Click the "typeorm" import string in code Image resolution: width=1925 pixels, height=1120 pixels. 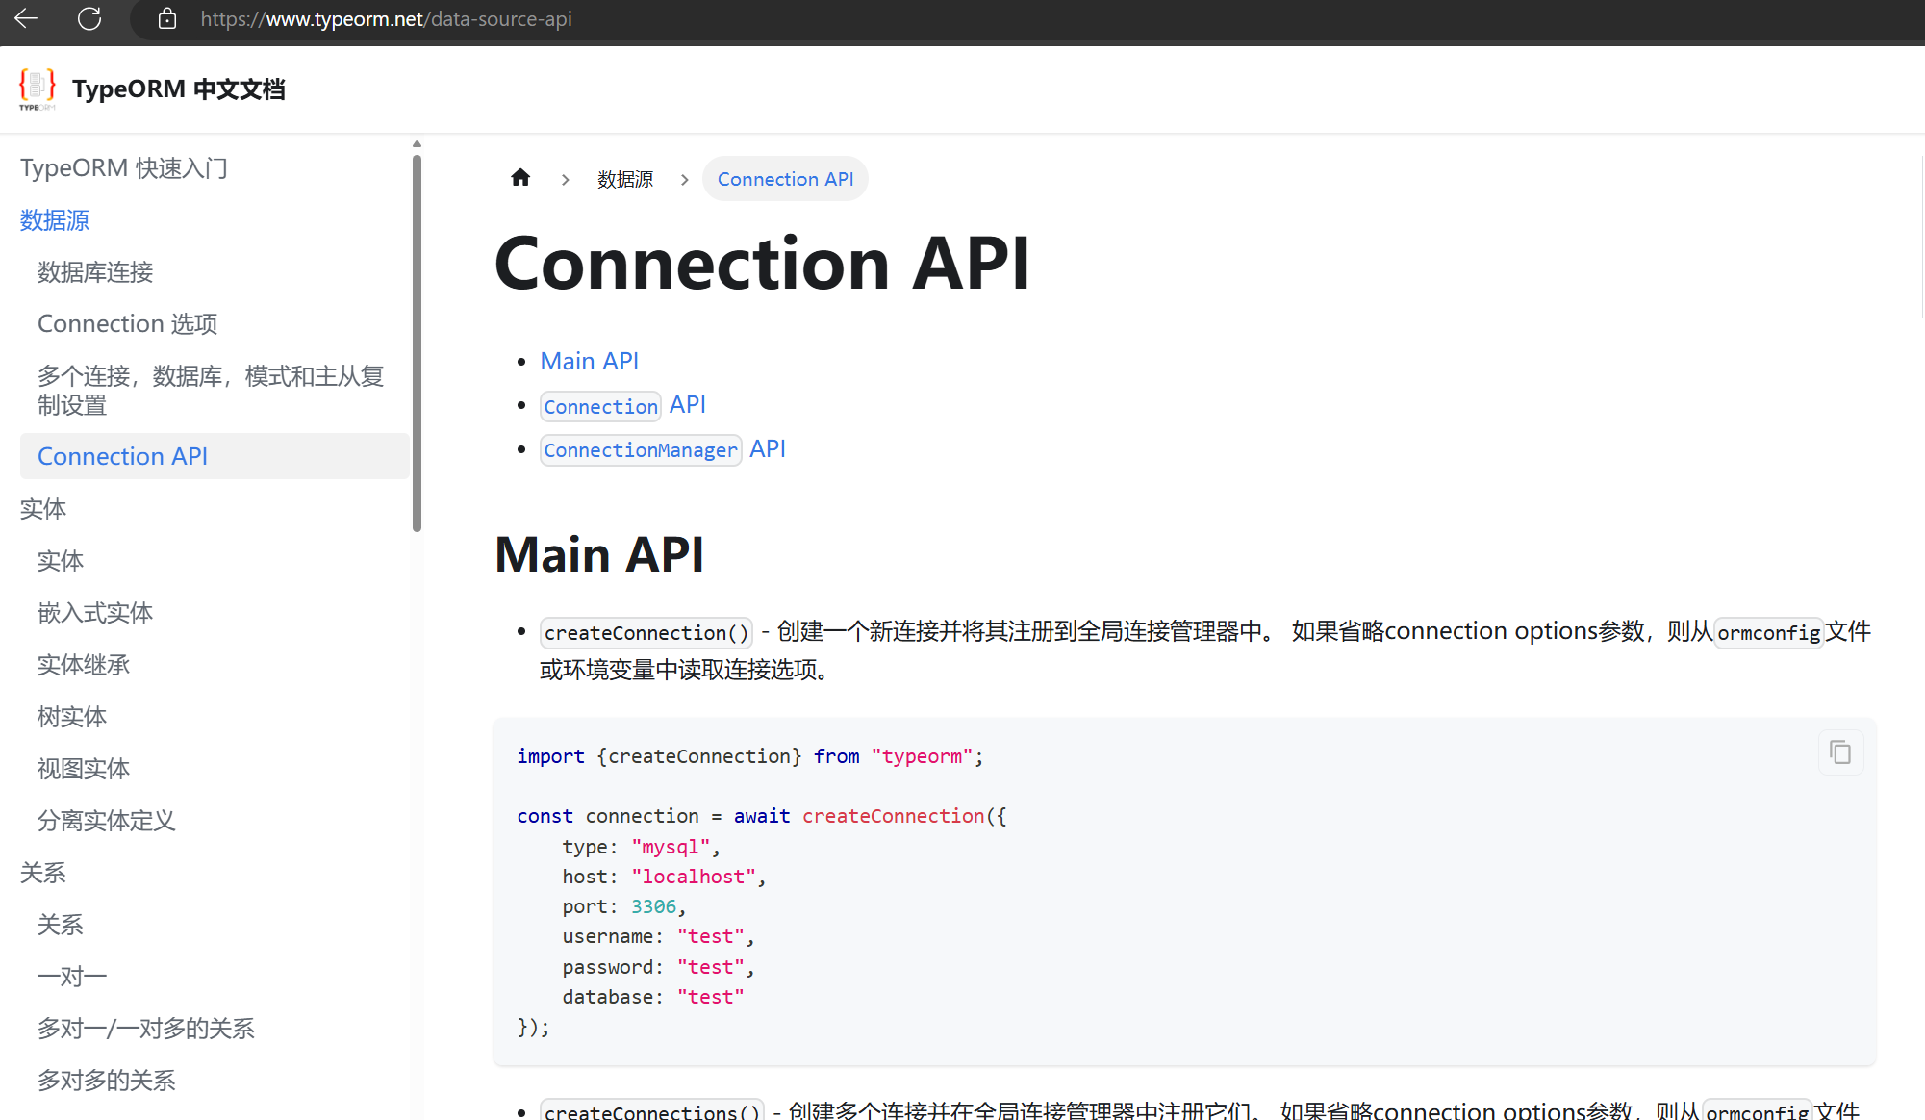(923, 756)
